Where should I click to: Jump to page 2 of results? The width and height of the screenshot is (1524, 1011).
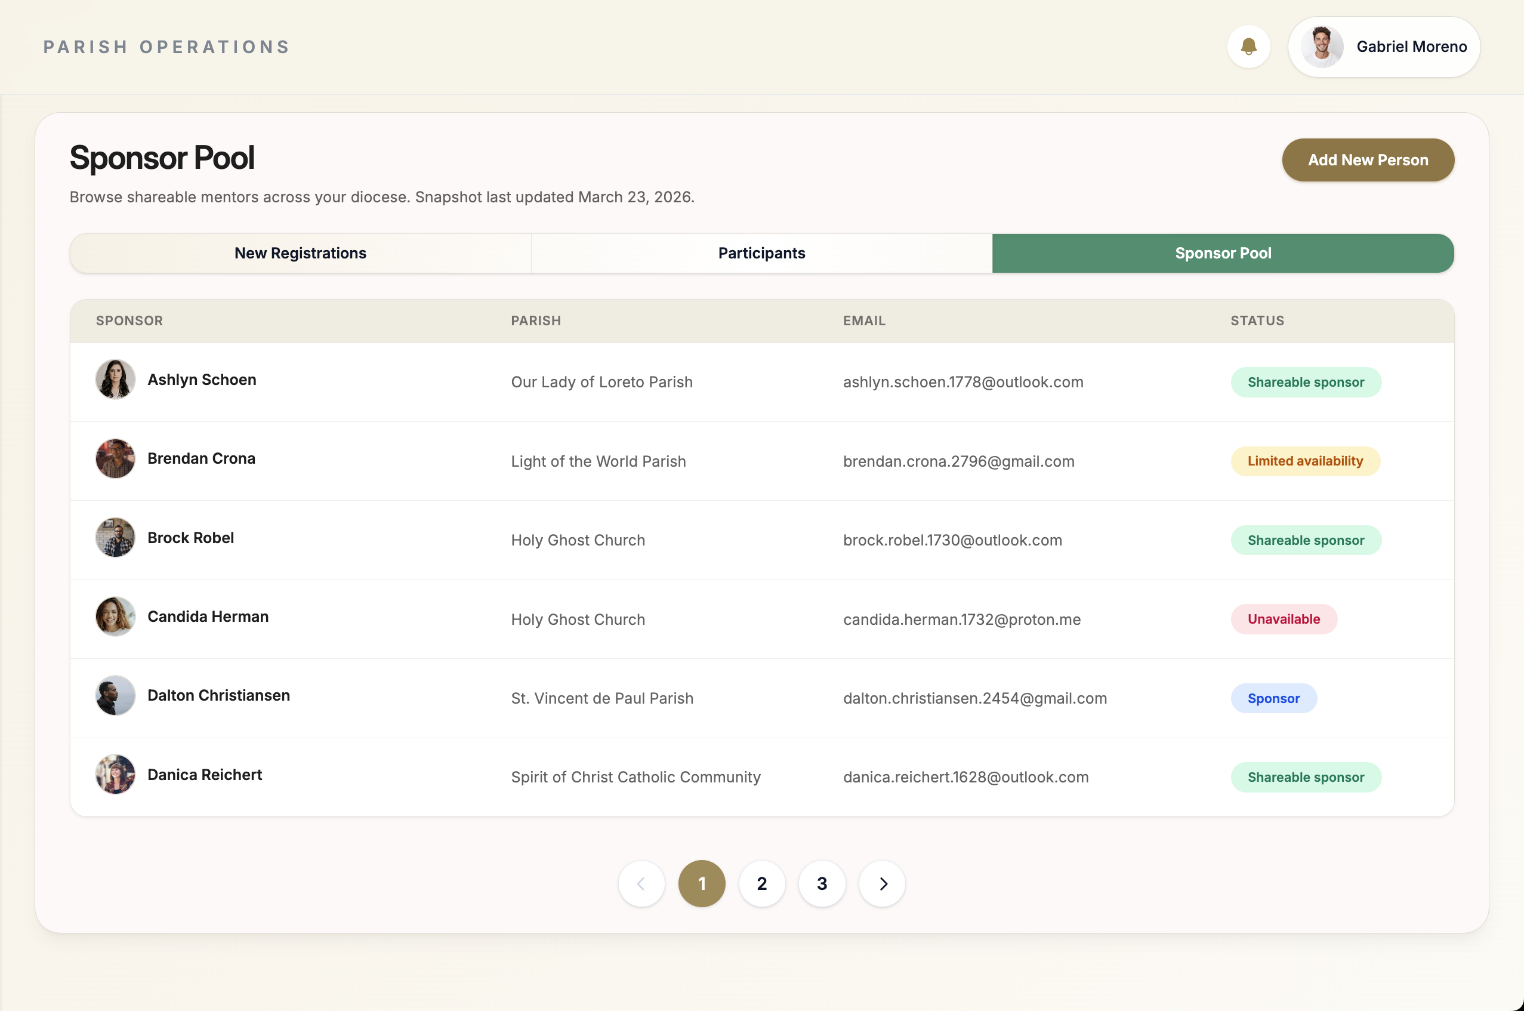click(761, 883)
